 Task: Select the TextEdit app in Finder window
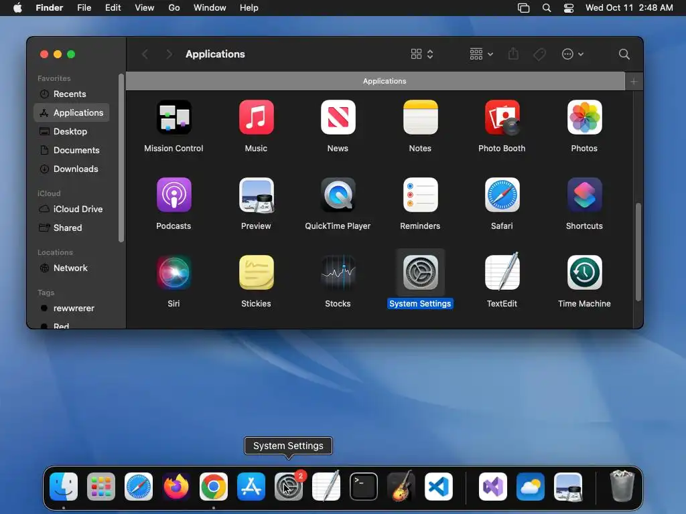pos(502,272)
